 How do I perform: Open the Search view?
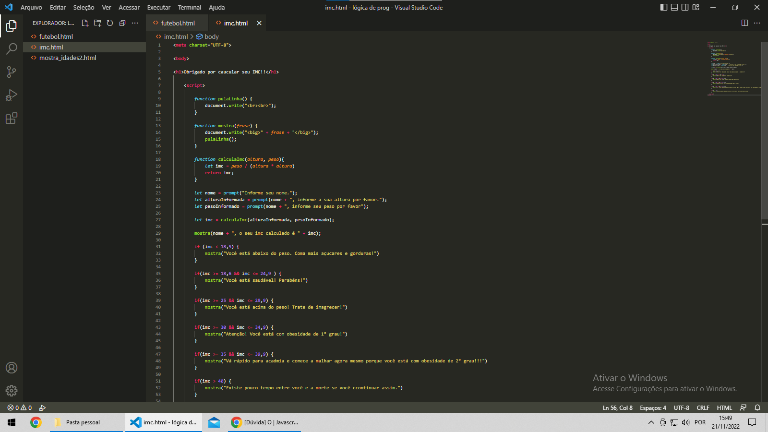12,49
